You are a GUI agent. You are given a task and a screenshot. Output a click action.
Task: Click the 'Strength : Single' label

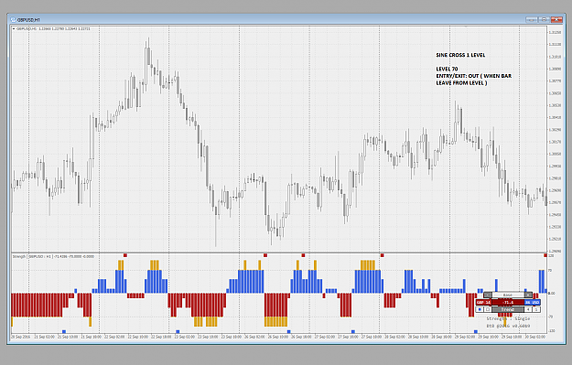(508, 318)
